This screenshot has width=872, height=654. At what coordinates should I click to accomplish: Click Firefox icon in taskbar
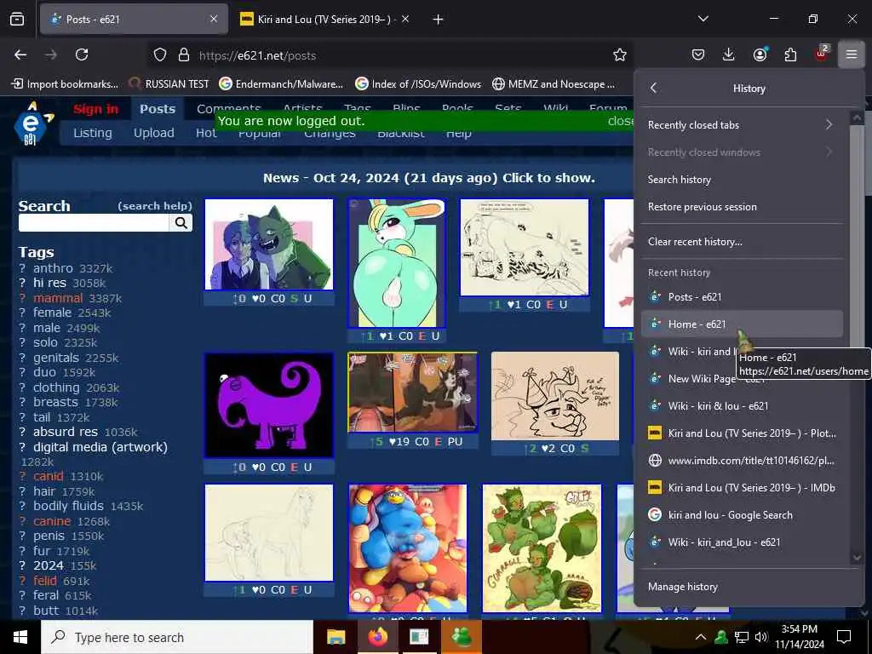point(377,637)
